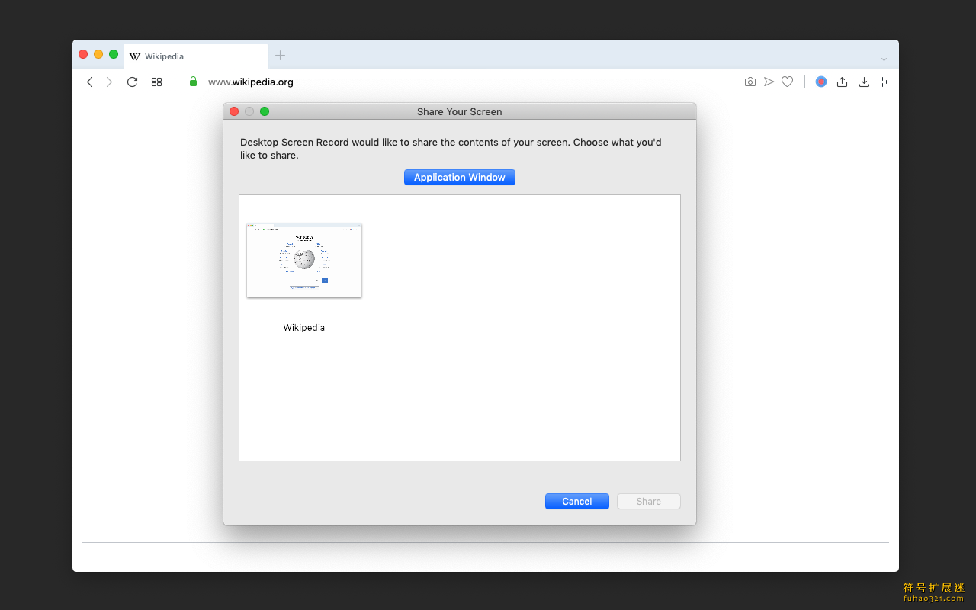This screenshot has width=976, height=610.
Task: Click the forward navigation arrow
Action: pyautogui.click(x=109, y=82)
